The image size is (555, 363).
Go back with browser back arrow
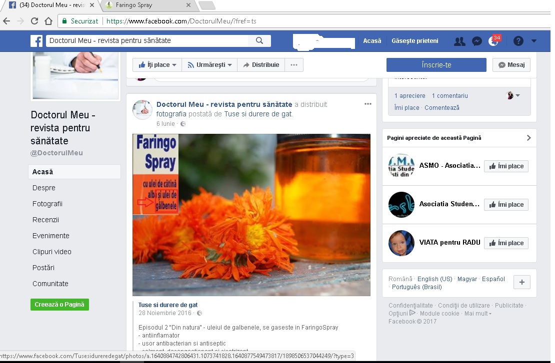(x=6, y=21)
